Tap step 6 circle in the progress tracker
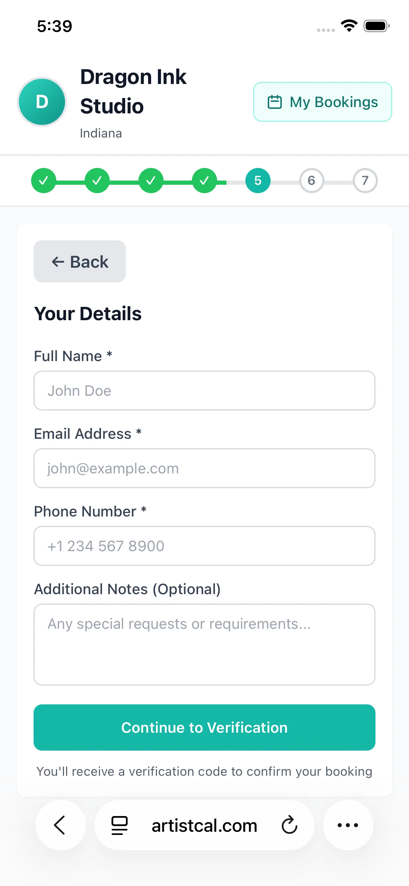The image size is (409, 886). 311,181
